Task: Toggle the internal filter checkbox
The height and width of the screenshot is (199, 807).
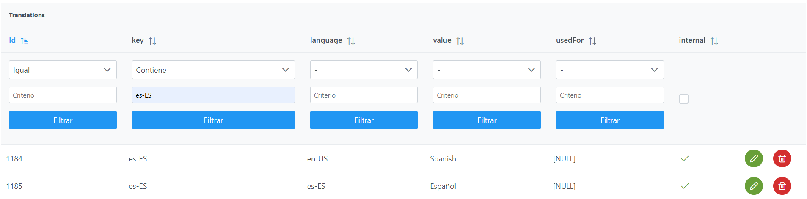Action: (x=683, y=99)
